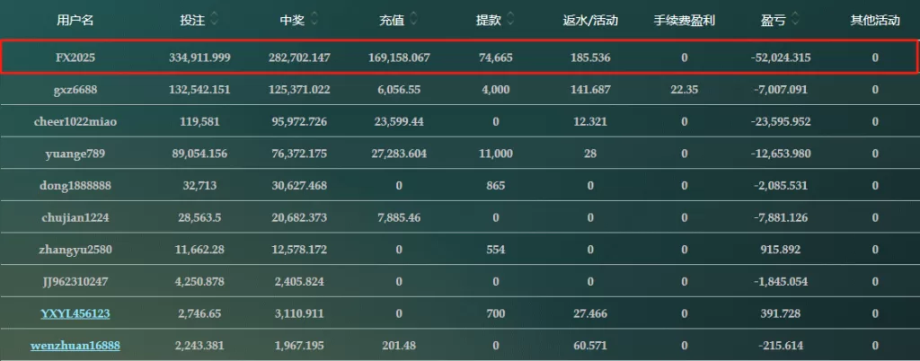The image size is (920, 361).
Task: Sort by 提款 column arrows
Action: [x=510, y=20]
